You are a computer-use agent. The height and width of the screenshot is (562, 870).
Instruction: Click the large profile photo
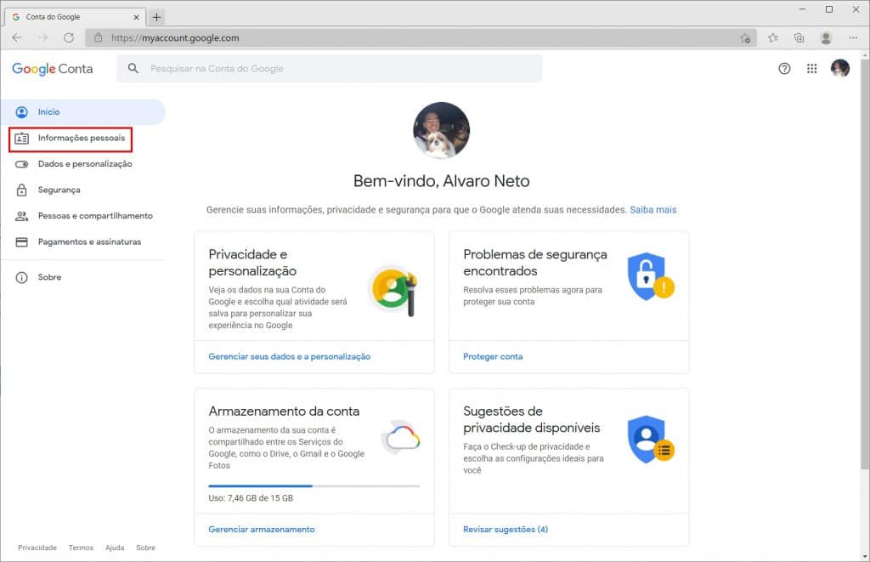[442, 130]
